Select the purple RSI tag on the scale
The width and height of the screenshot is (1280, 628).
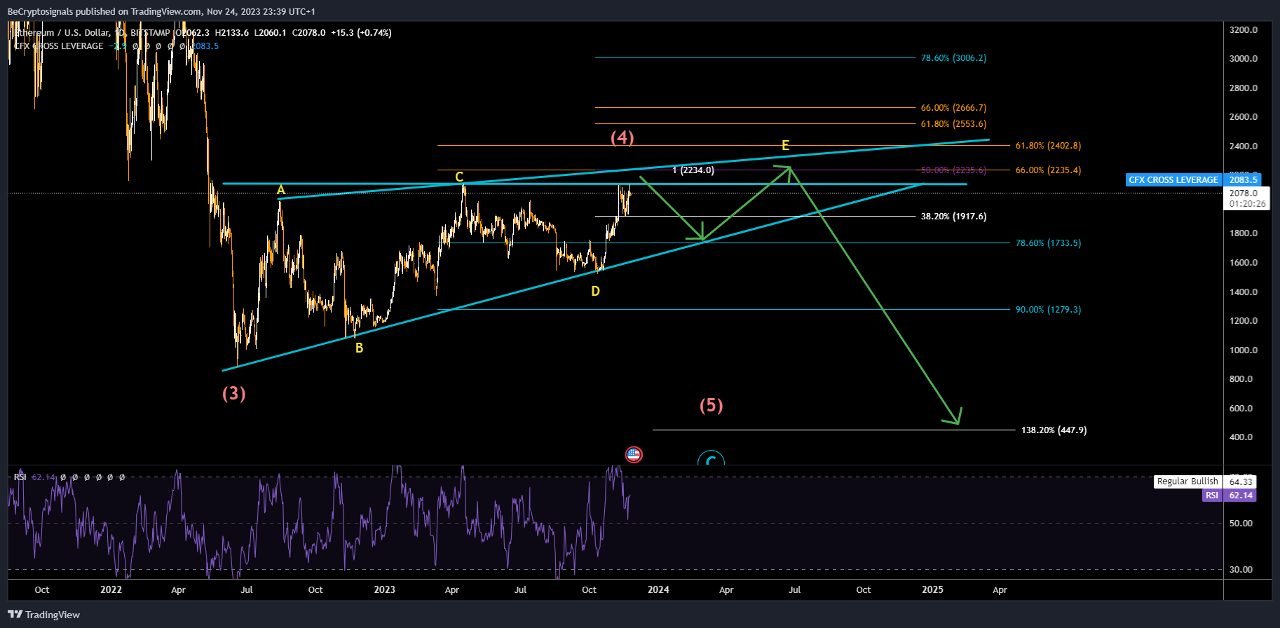coord(1212,496)
